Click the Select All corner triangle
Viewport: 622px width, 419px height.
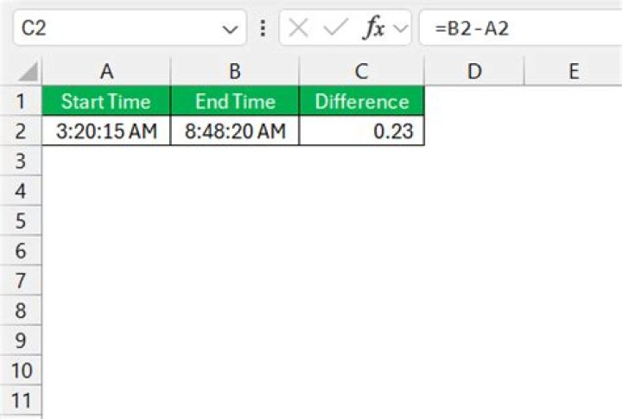(29, 72)
